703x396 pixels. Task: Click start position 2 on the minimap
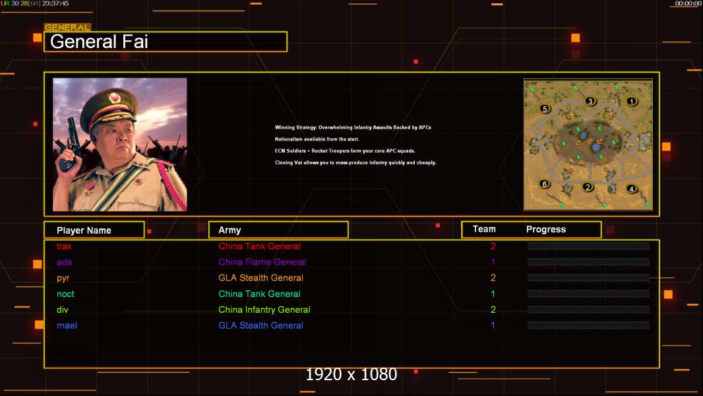(588, 187)
